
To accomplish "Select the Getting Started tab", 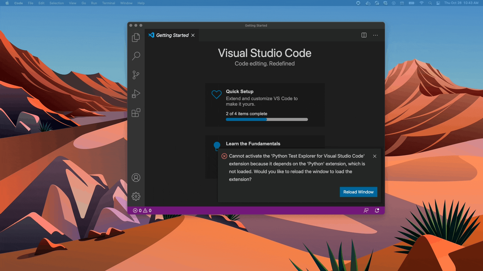I will point(172,35).
